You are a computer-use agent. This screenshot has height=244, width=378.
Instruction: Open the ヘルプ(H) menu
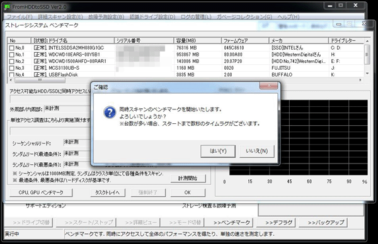pos(289,17)
